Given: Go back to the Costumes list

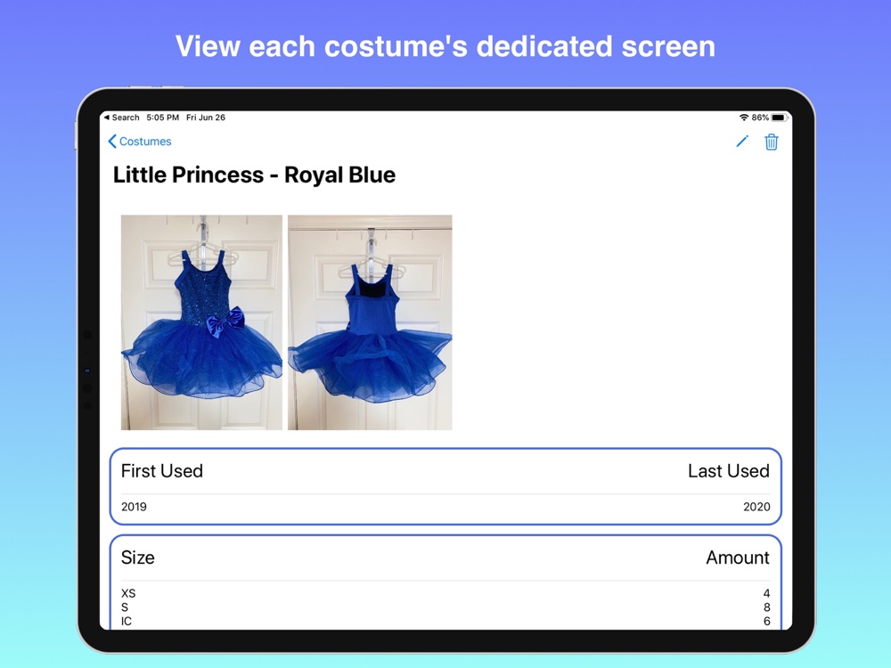Looking at the screenshot, I should pyautogui.click(x=144, y=142).
